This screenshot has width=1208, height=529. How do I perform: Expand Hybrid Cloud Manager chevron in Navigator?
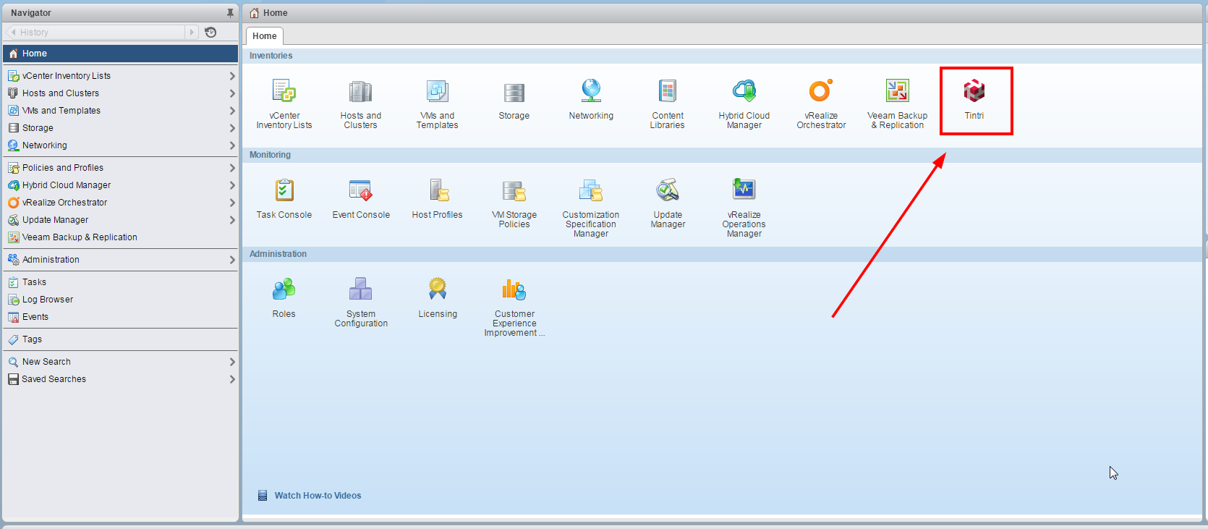coord(232,185)
